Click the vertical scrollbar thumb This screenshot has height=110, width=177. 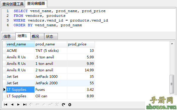(x=172, y=84)
